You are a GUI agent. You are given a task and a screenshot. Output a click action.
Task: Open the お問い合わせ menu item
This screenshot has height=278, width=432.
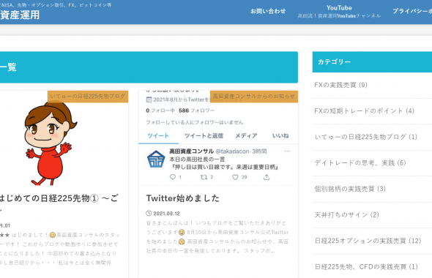click(x=268, y=11)
